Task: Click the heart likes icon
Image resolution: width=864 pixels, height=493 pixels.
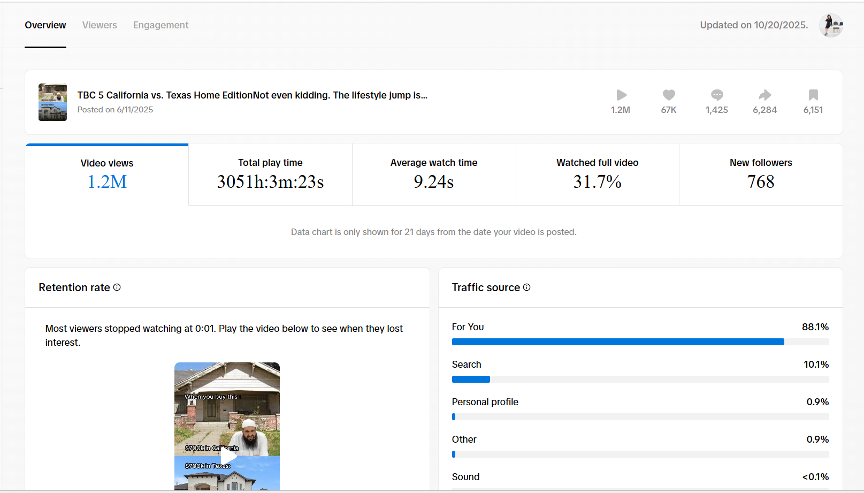Action: [669, 95]
